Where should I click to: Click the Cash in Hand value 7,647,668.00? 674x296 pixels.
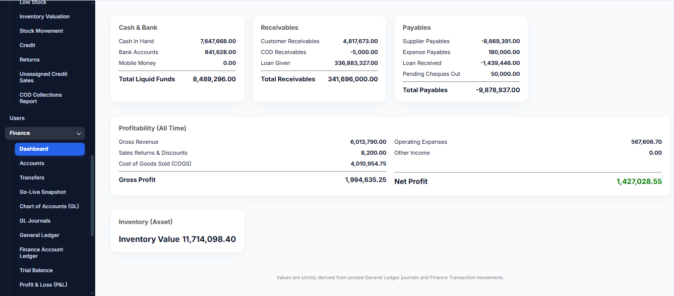[218, 41]
